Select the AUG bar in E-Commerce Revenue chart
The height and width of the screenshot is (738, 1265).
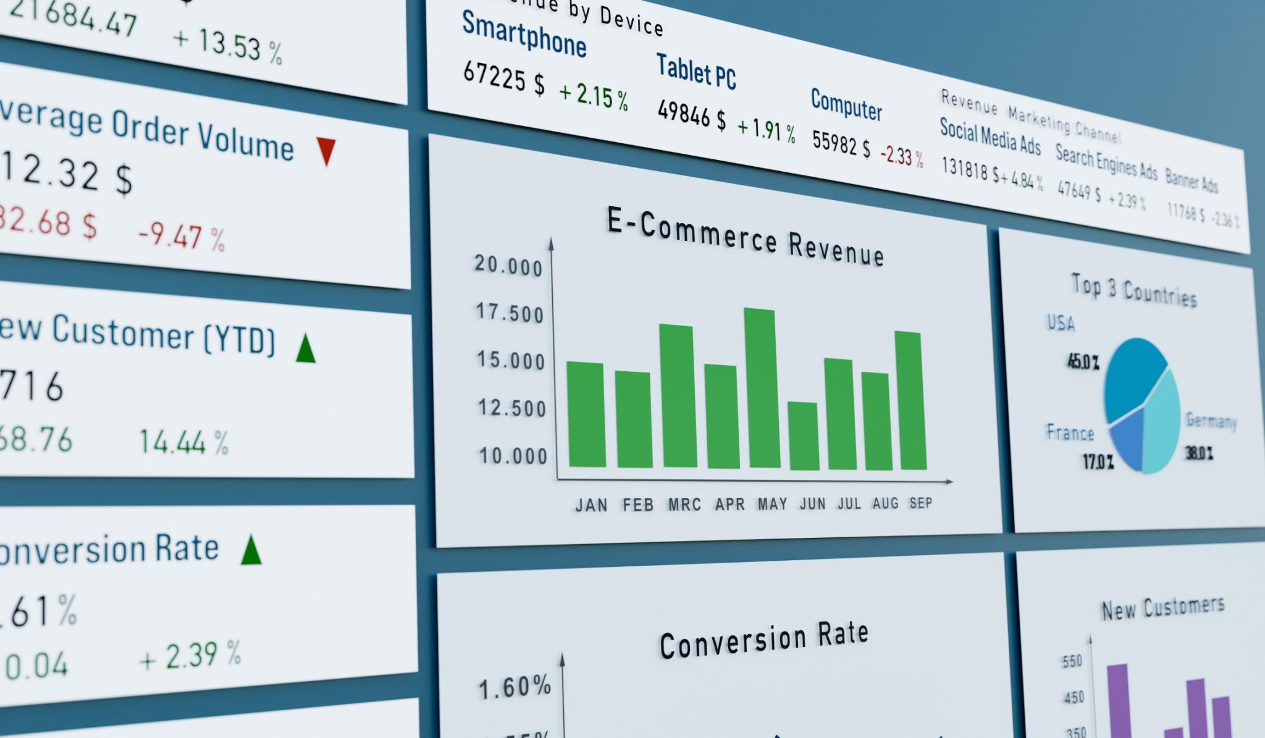[x=876, y=421]
